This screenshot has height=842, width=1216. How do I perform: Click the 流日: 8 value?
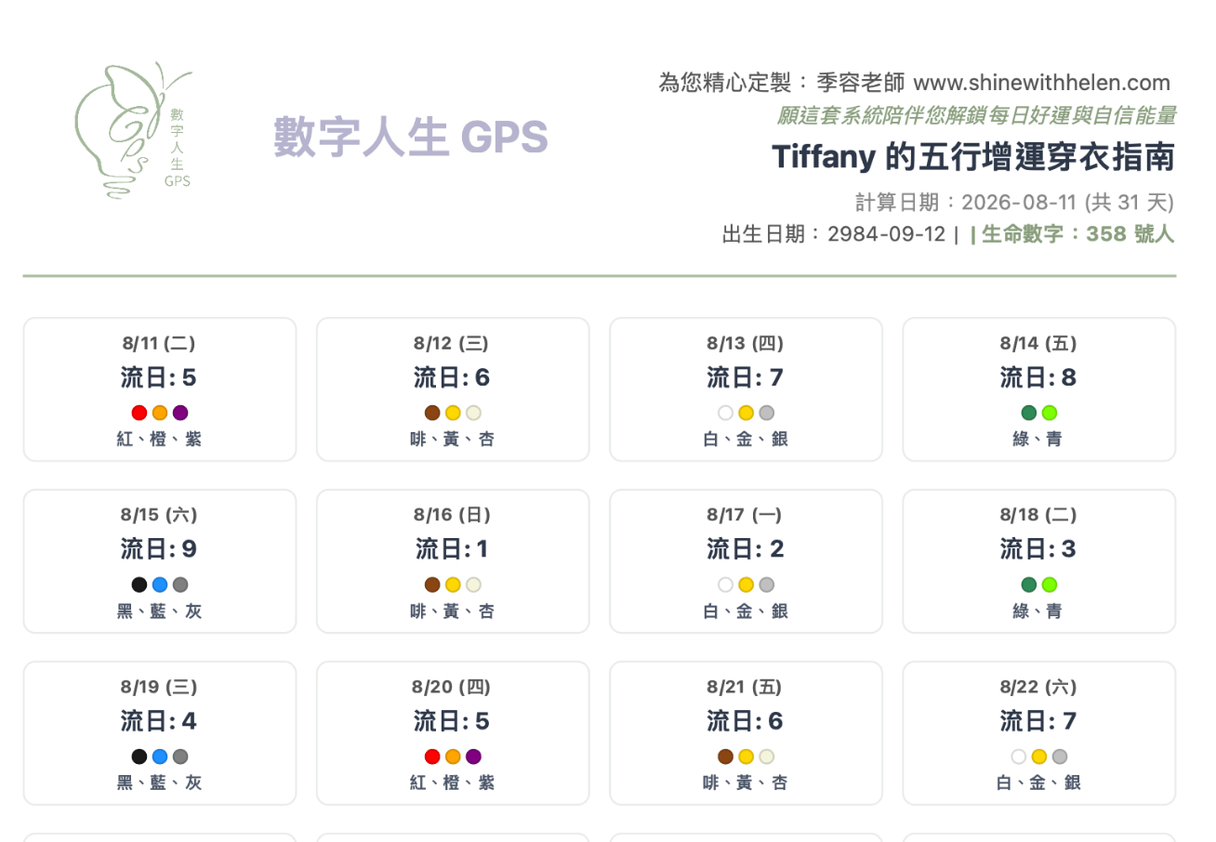click(1038, 377)
